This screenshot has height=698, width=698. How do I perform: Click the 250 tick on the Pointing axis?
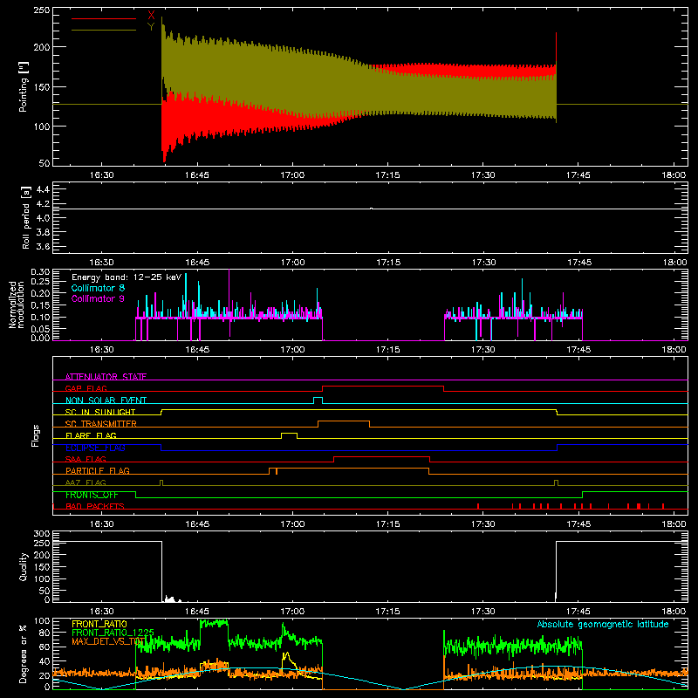click(41, 10)
